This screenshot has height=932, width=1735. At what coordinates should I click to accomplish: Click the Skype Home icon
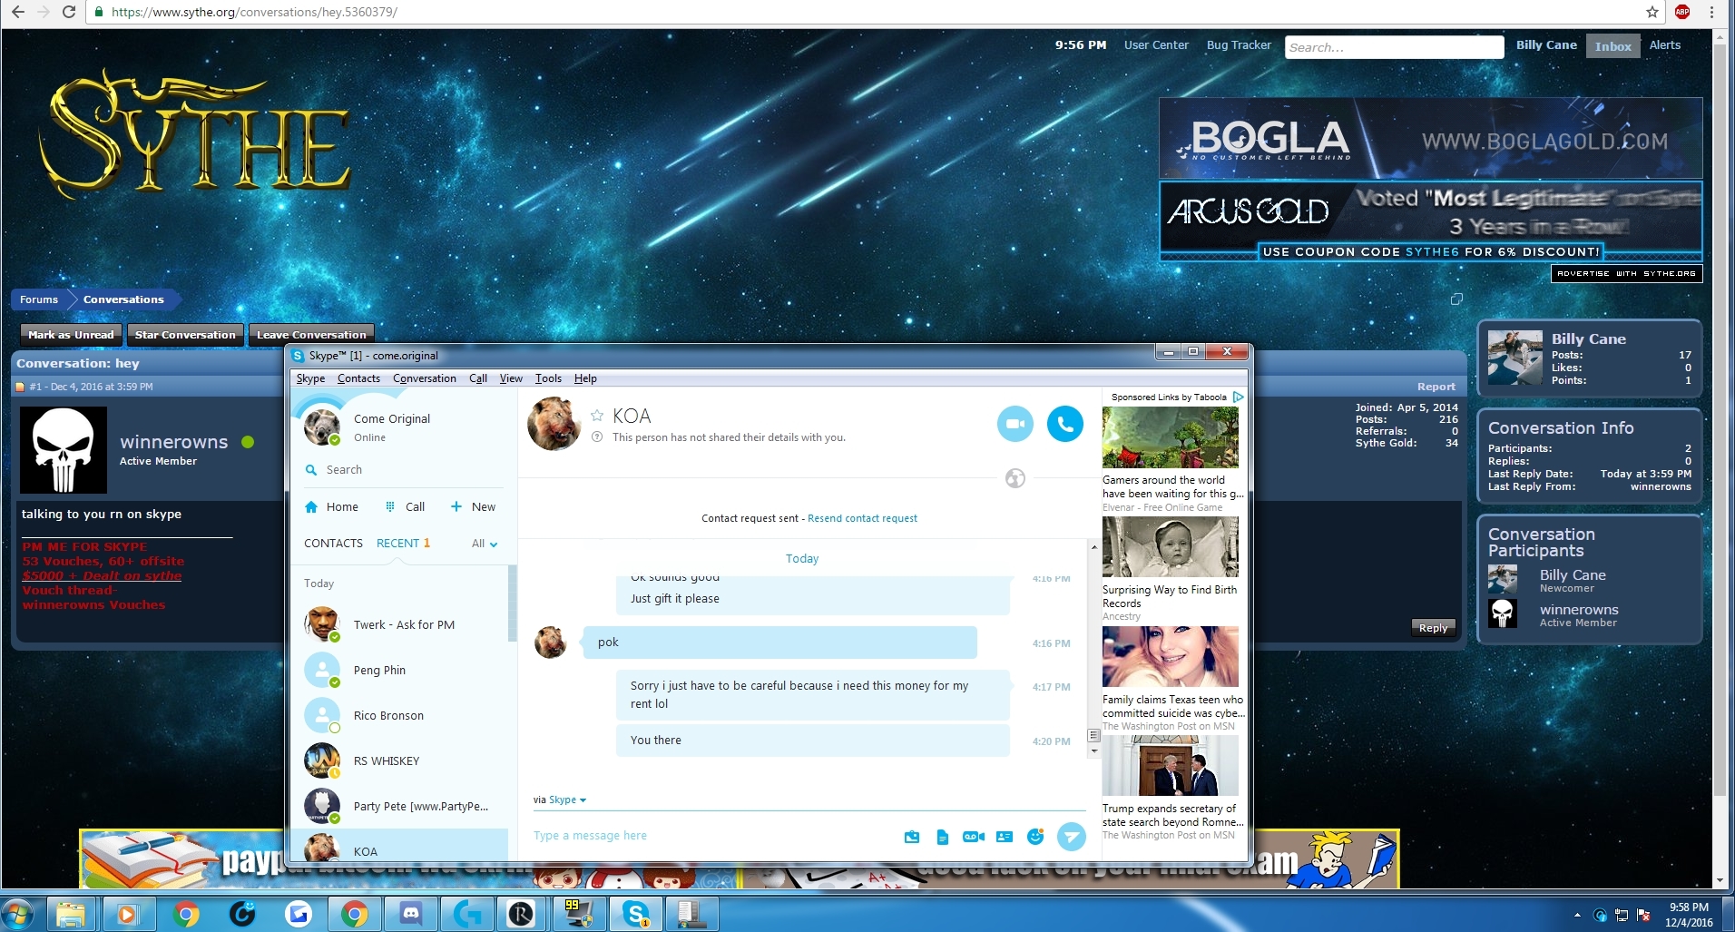click(x=311, y=507)
